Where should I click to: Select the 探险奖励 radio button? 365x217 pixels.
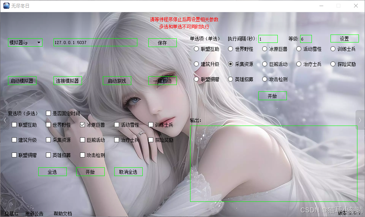tap(333, 64)
